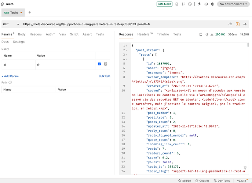Open the Vars tab

click(62, 34)
